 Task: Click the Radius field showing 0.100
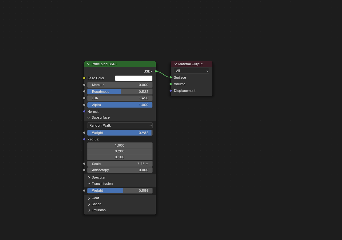point(120,157)
